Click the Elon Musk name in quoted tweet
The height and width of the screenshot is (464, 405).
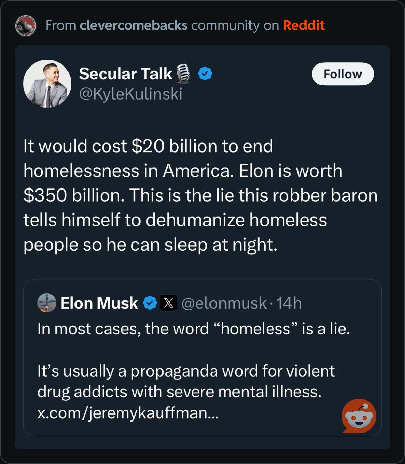(99, 303)
